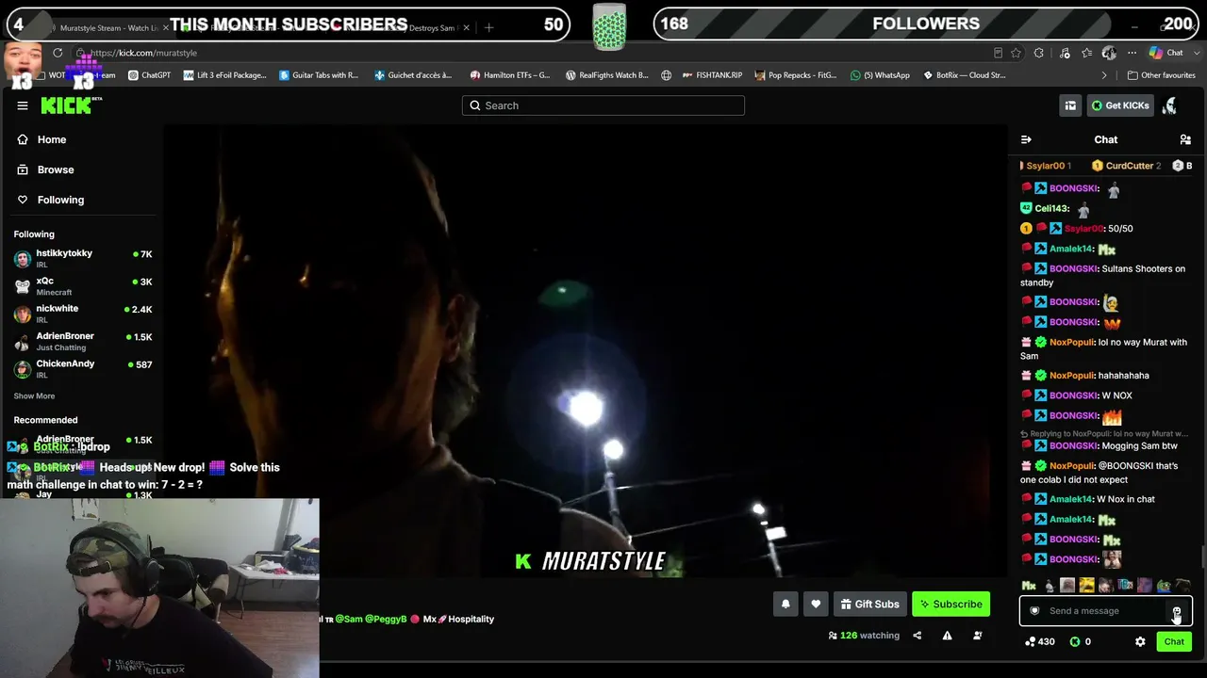This screenshot has height=678, width=1207.
Task: Open the dashboard icon beside Get KICKs
Action: click(x=1070, y=105)
